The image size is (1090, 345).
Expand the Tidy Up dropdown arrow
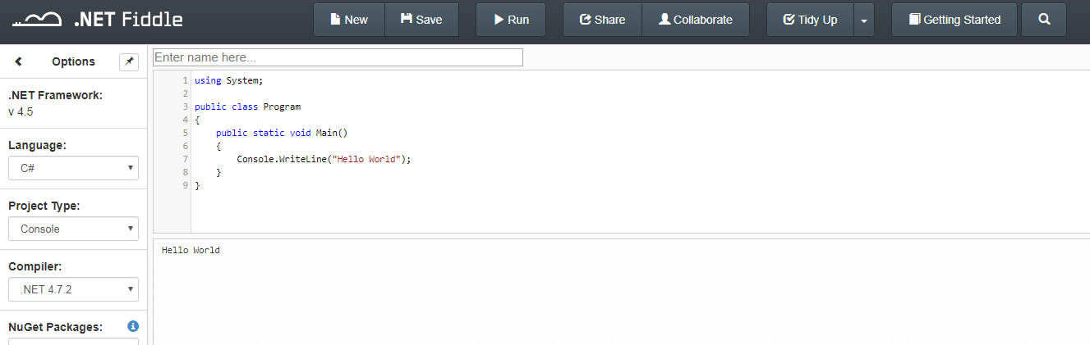click(x=864, y=20)
